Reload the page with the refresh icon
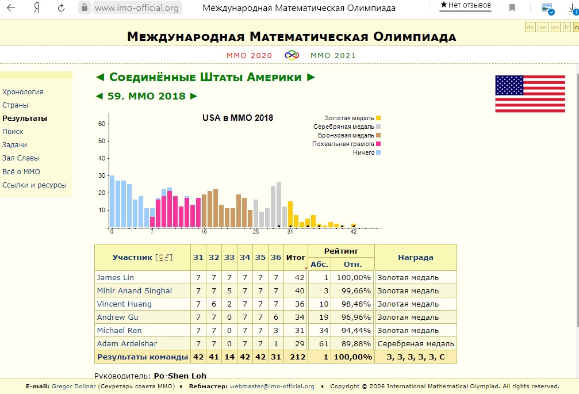Image resolution: width=579 pixels, height=394 pixels. (61, 7)
